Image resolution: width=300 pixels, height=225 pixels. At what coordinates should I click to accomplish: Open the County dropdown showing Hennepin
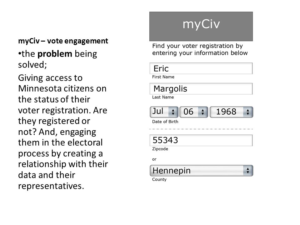[x=201, y=171]
